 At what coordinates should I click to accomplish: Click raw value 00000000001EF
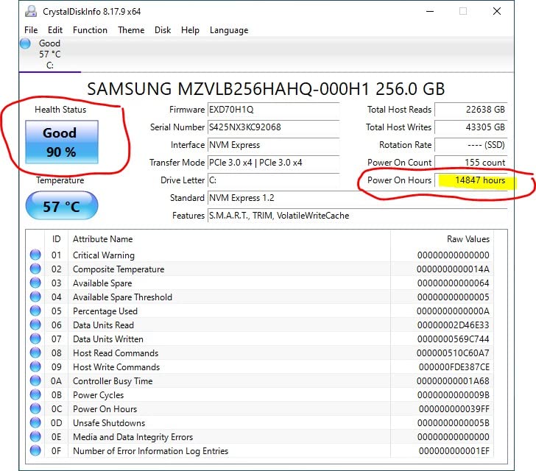click(x=454, y=451)
